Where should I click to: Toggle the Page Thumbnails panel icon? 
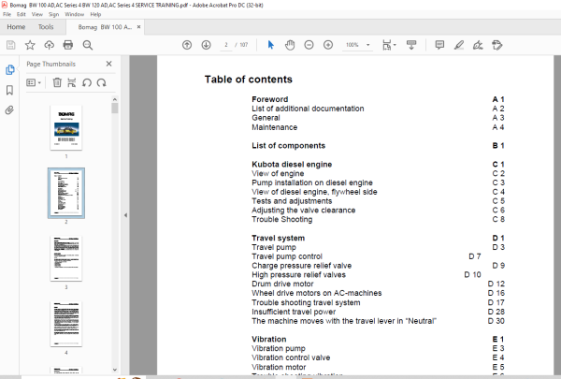[9, 69]
